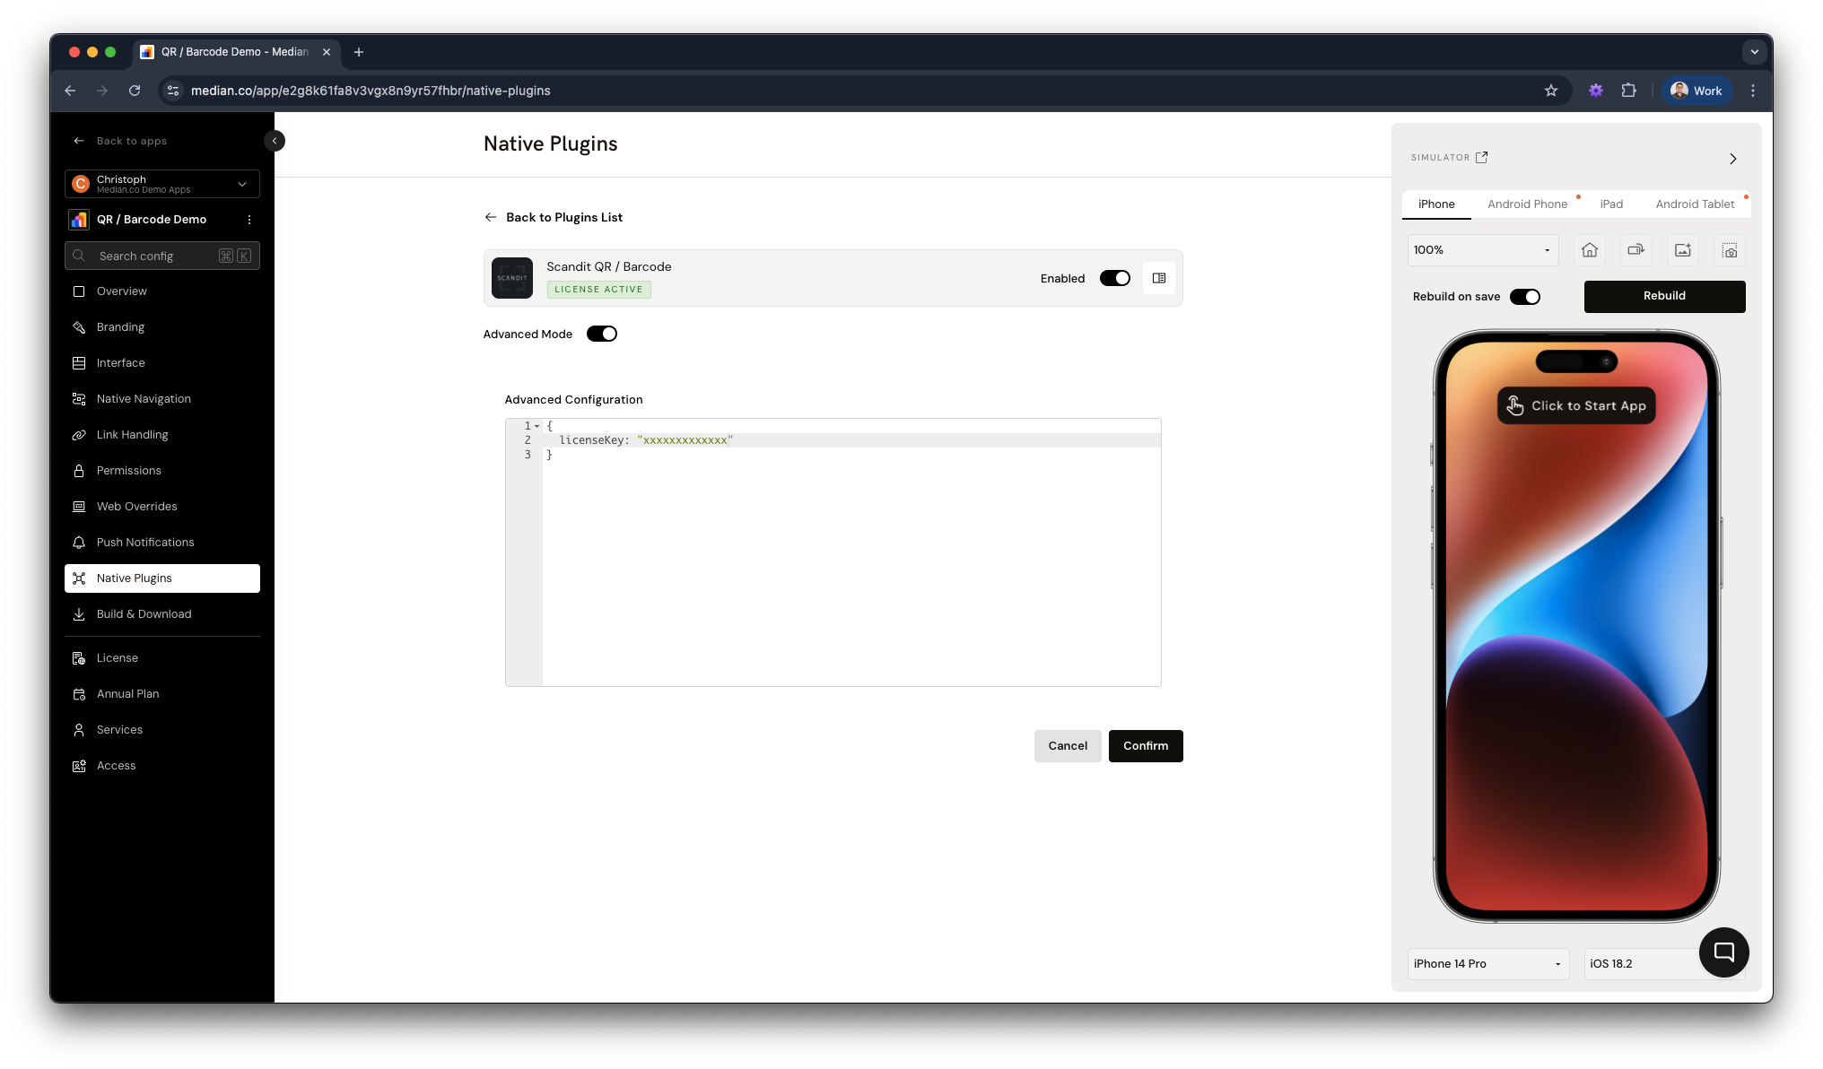Open a new browser tab

[359, 52]
